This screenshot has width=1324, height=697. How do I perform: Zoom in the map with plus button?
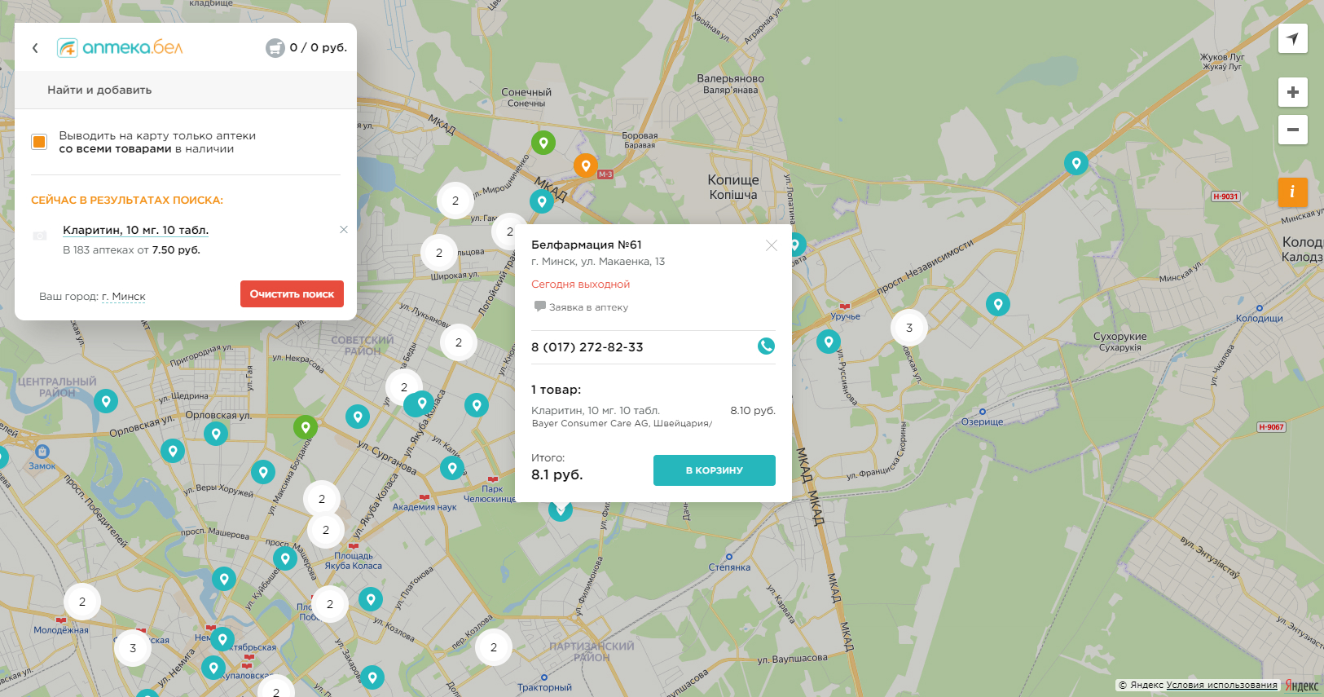click(x=1293, y=92)
